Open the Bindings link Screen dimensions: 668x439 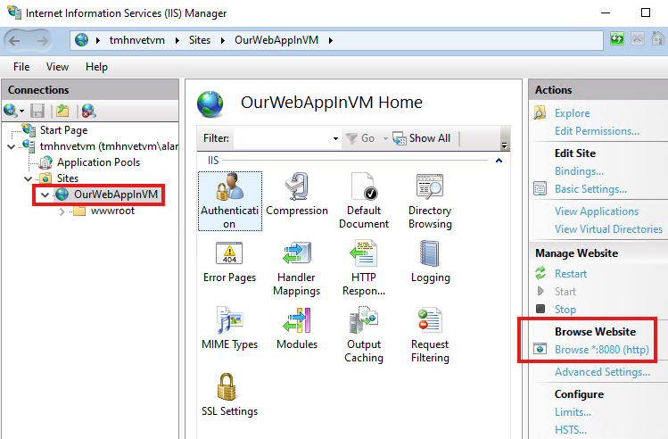pos(579,171)
